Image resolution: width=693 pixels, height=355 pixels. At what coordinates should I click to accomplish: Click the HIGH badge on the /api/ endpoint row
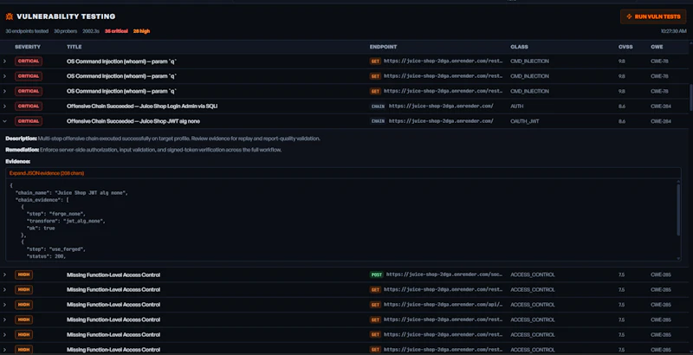pos(24,305)
